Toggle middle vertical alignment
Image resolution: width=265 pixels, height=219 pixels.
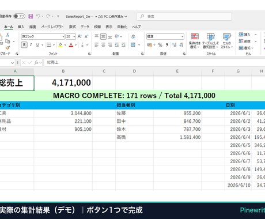pyautogui.click(x=103, y=36)
